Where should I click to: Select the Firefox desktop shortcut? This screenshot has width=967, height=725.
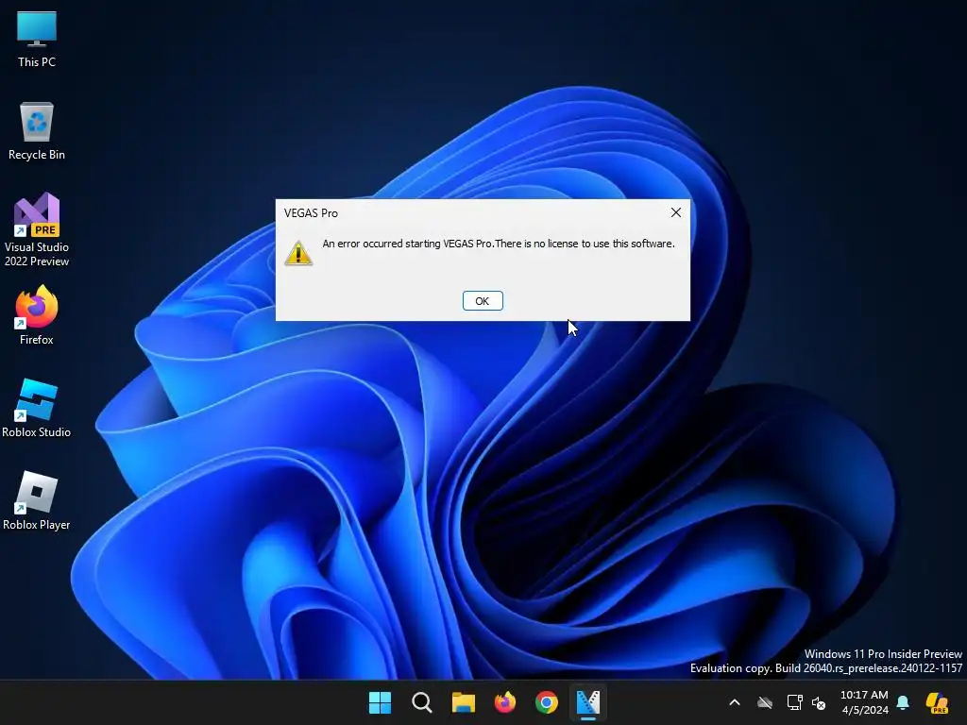[x=37, y=315]
